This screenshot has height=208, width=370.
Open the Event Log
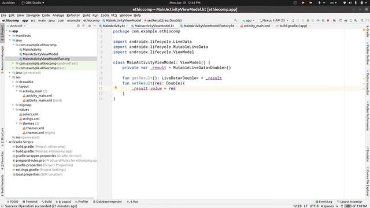point(324,202)
